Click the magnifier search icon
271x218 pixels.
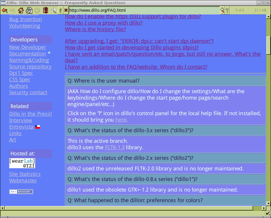pos(222,11)
